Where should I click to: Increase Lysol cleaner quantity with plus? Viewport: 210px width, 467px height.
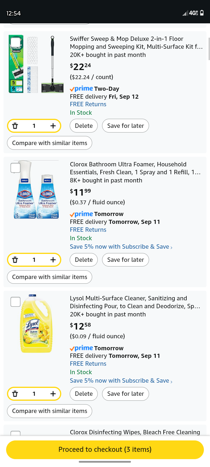53,394
